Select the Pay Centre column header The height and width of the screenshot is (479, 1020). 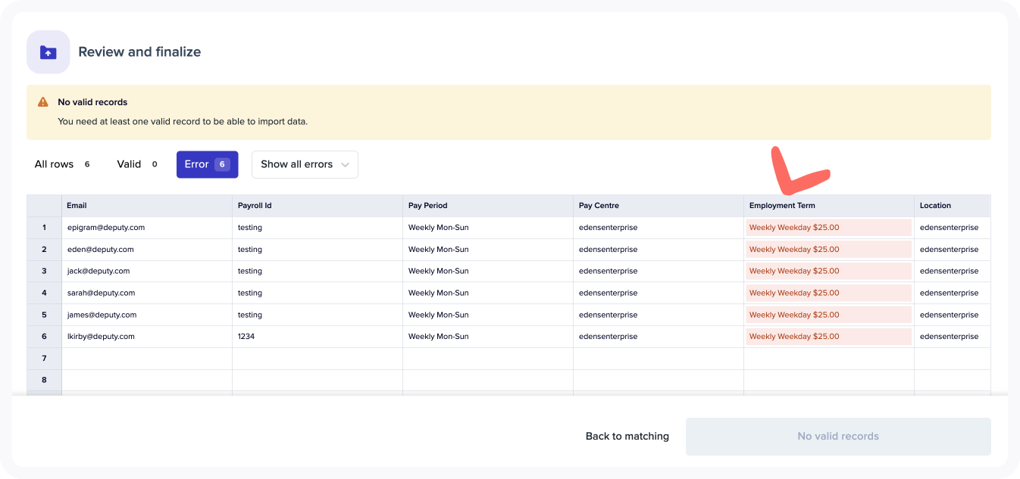click(658, 206)
